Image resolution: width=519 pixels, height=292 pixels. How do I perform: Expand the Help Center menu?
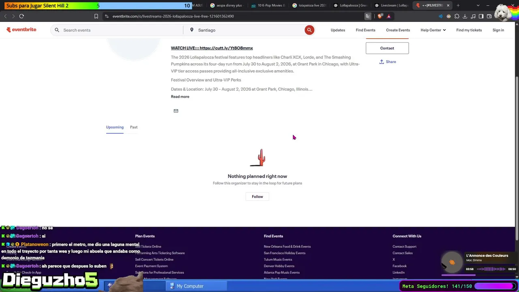(433, 30)
